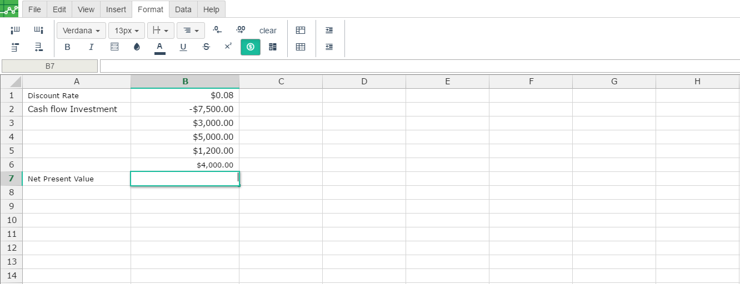740x284 pixels.
Task: Toggle underline formatting
Action: click(183, 47)
